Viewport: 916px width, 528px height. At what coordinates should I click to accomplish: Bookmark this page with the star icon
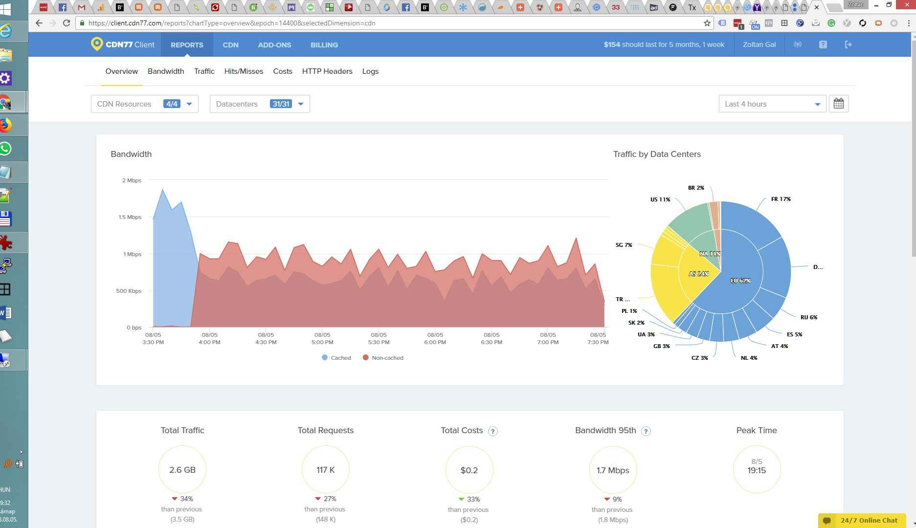[x=707, y=23]
